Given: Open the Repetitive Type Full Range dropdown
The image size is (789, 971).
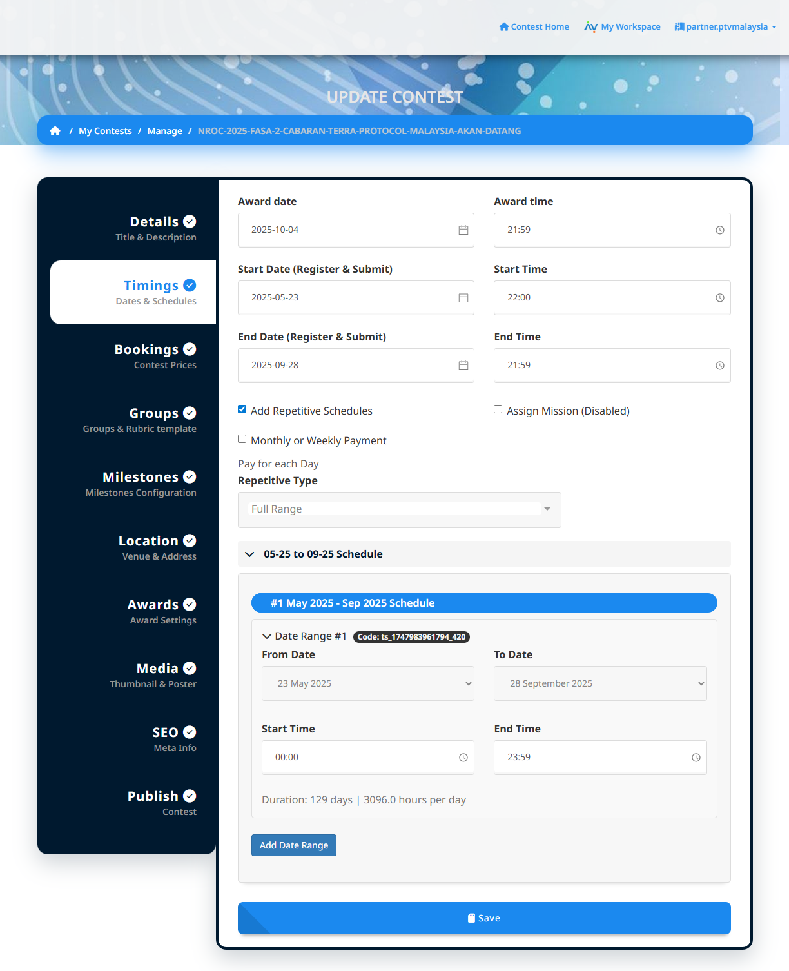Looking at the screenshot, I should (400, 510).
